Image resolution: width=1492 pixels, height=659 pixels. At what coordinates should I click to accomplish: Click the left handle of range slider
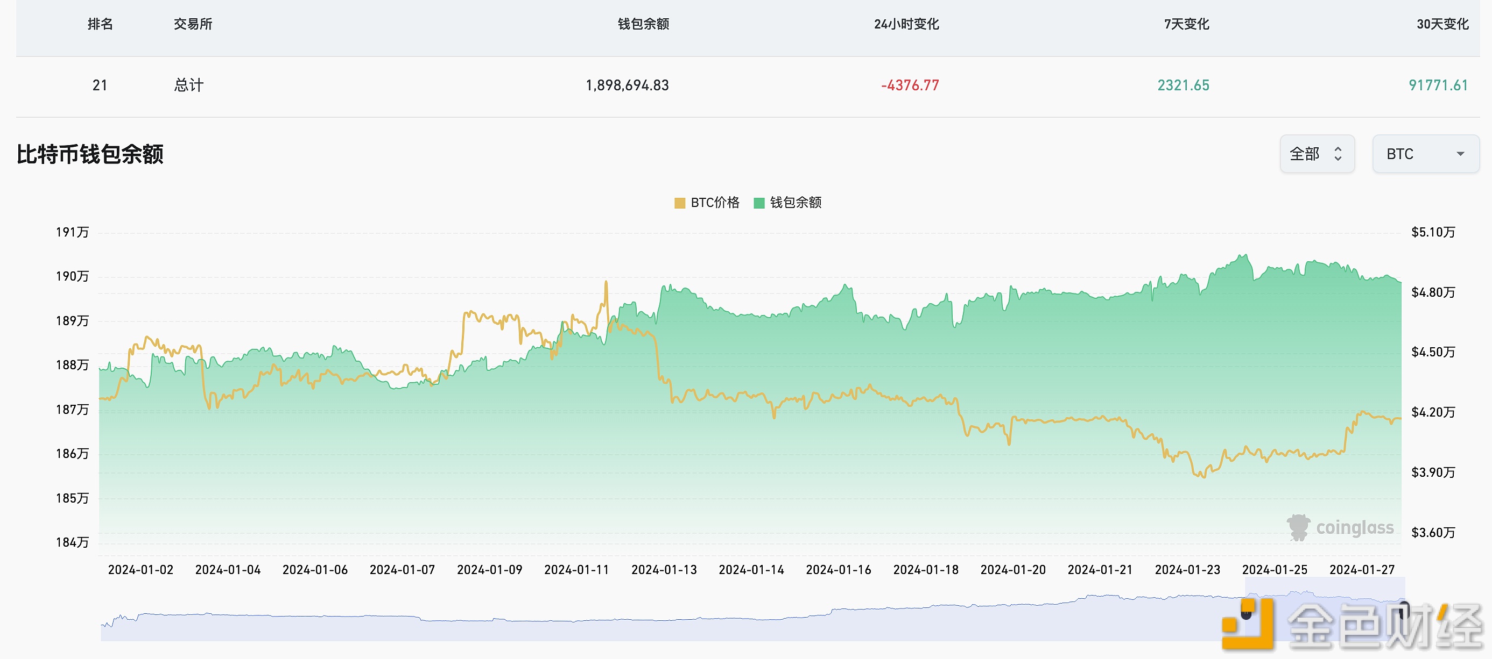tap(1246, 610)
